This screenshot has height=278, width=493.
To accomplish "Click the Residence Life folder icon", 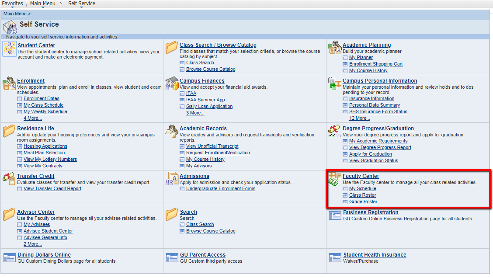I will point(9,131).
